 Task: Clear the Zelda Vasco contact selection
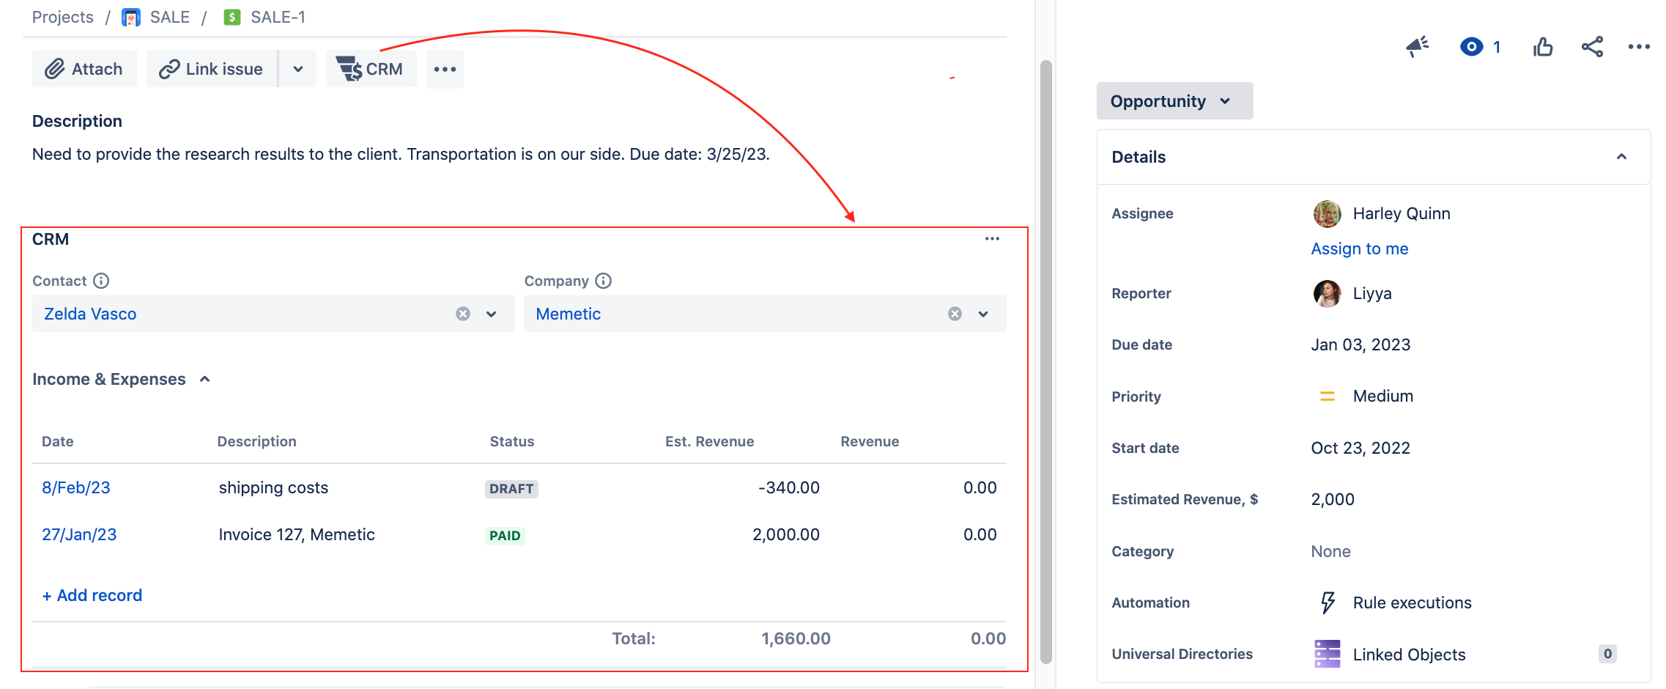coord(463,314)
